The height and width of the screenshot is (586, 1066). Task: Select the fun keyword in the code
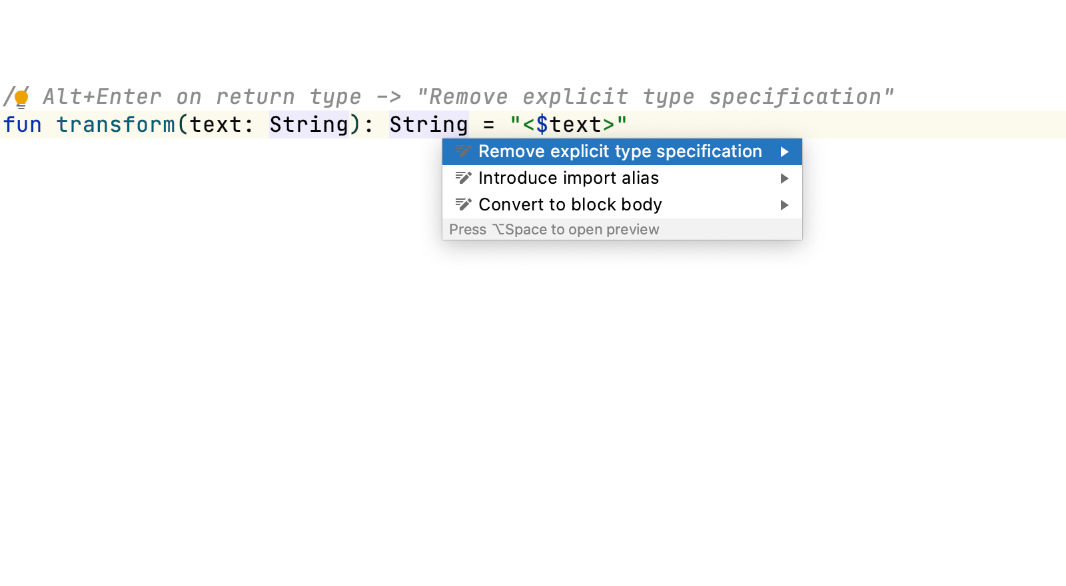(x=21, y=125)
